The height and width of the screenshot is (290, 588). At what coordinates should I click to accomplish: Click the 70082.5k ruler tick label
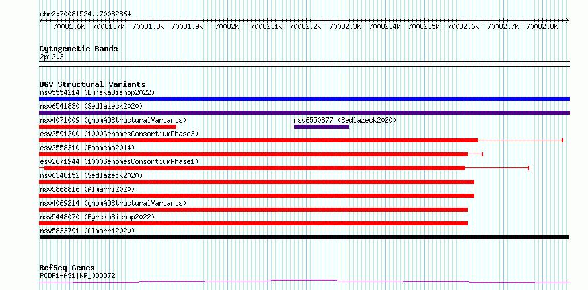[423, 26]
